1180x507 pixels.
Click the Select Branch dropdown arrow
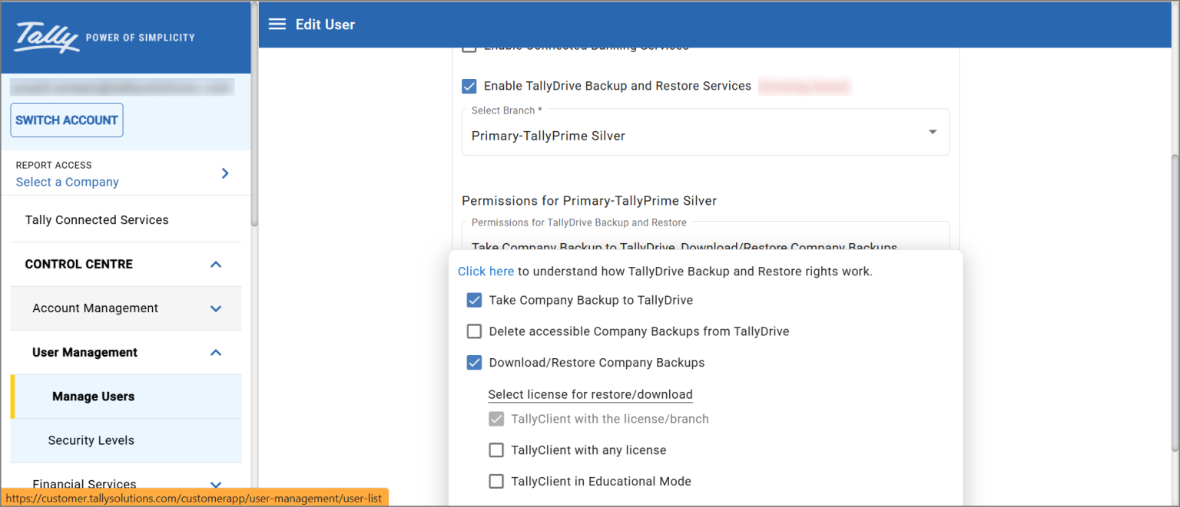click(x=933, y=132)
